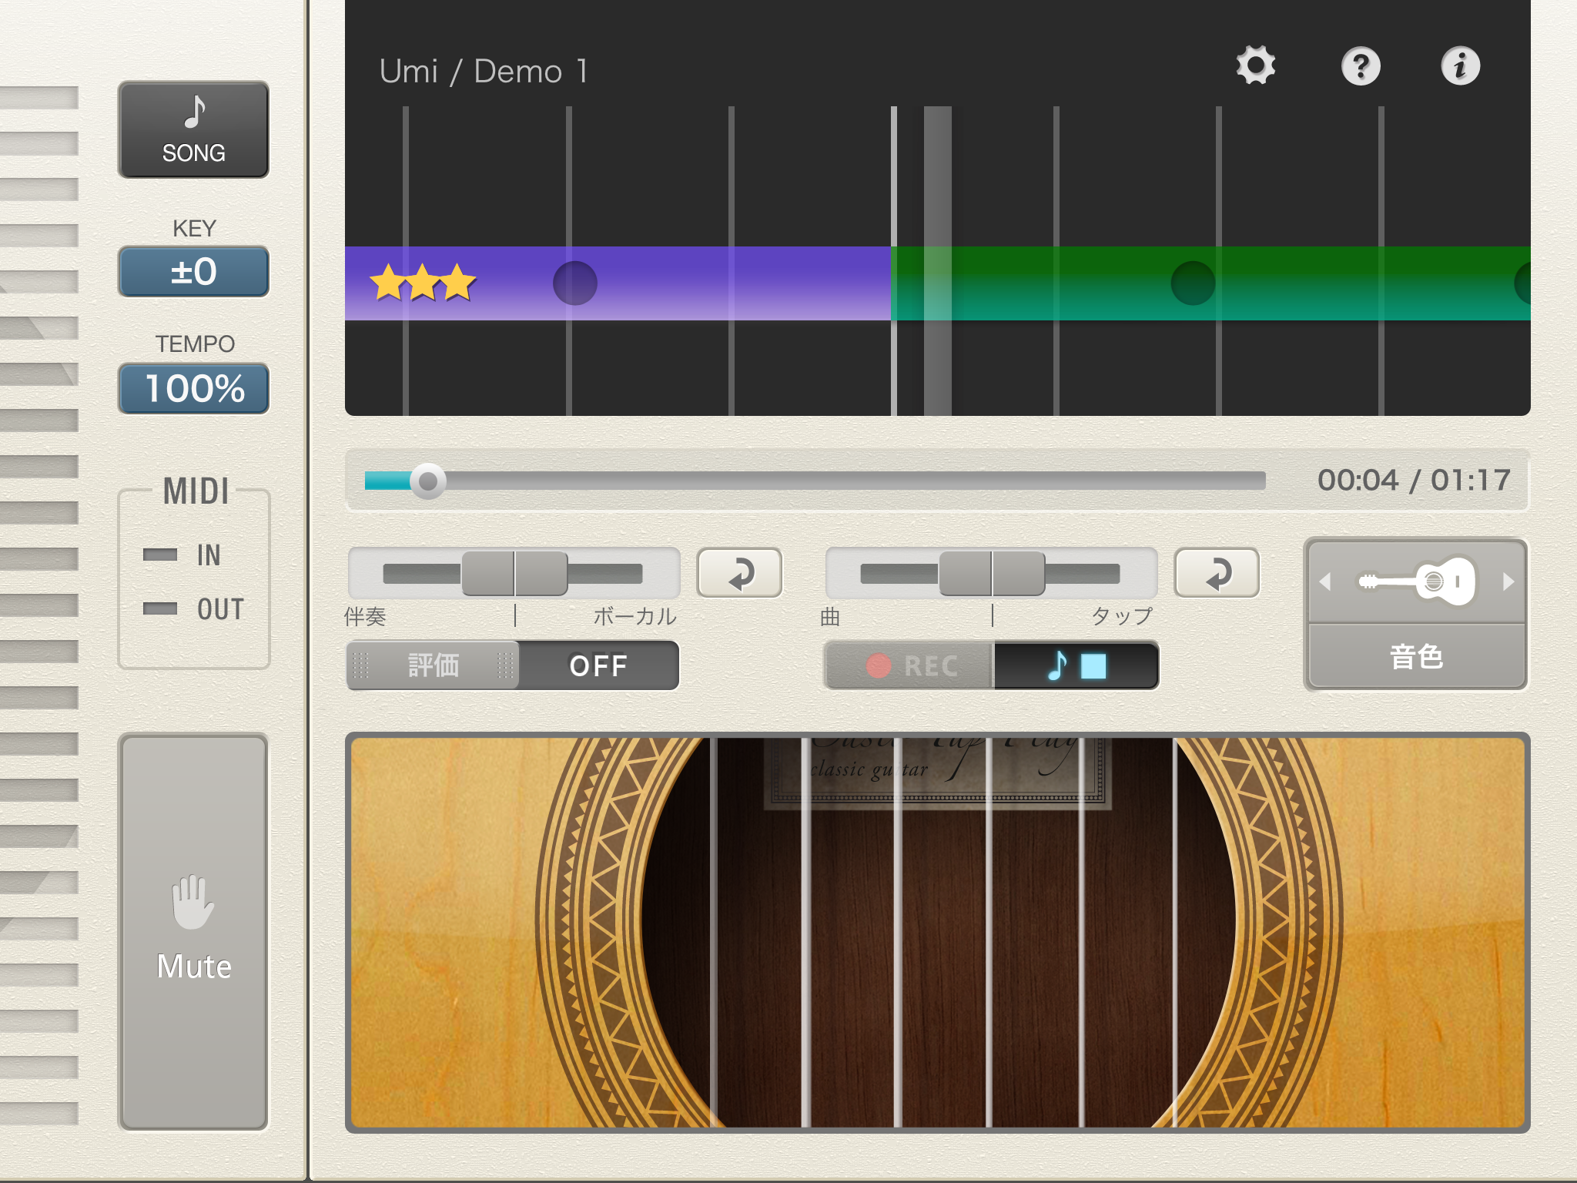Click the guitar instrument icon
The image size is (1577, 1183).
[x=1417, y=581]
